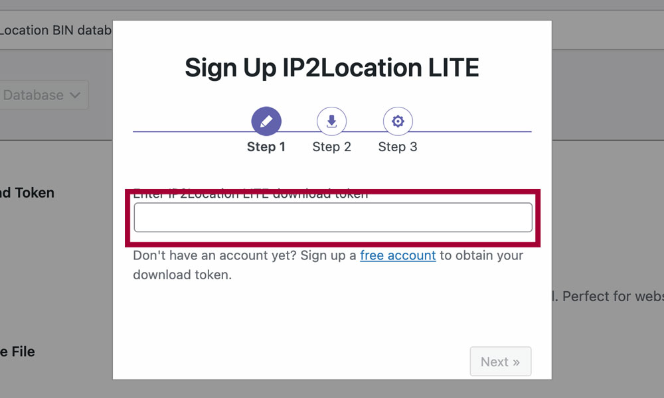The height and width of the screenshot is (398, 664).
Task: Click the Step 1 pencil icon
Action: pyautogui.click(x=266, y=122)
